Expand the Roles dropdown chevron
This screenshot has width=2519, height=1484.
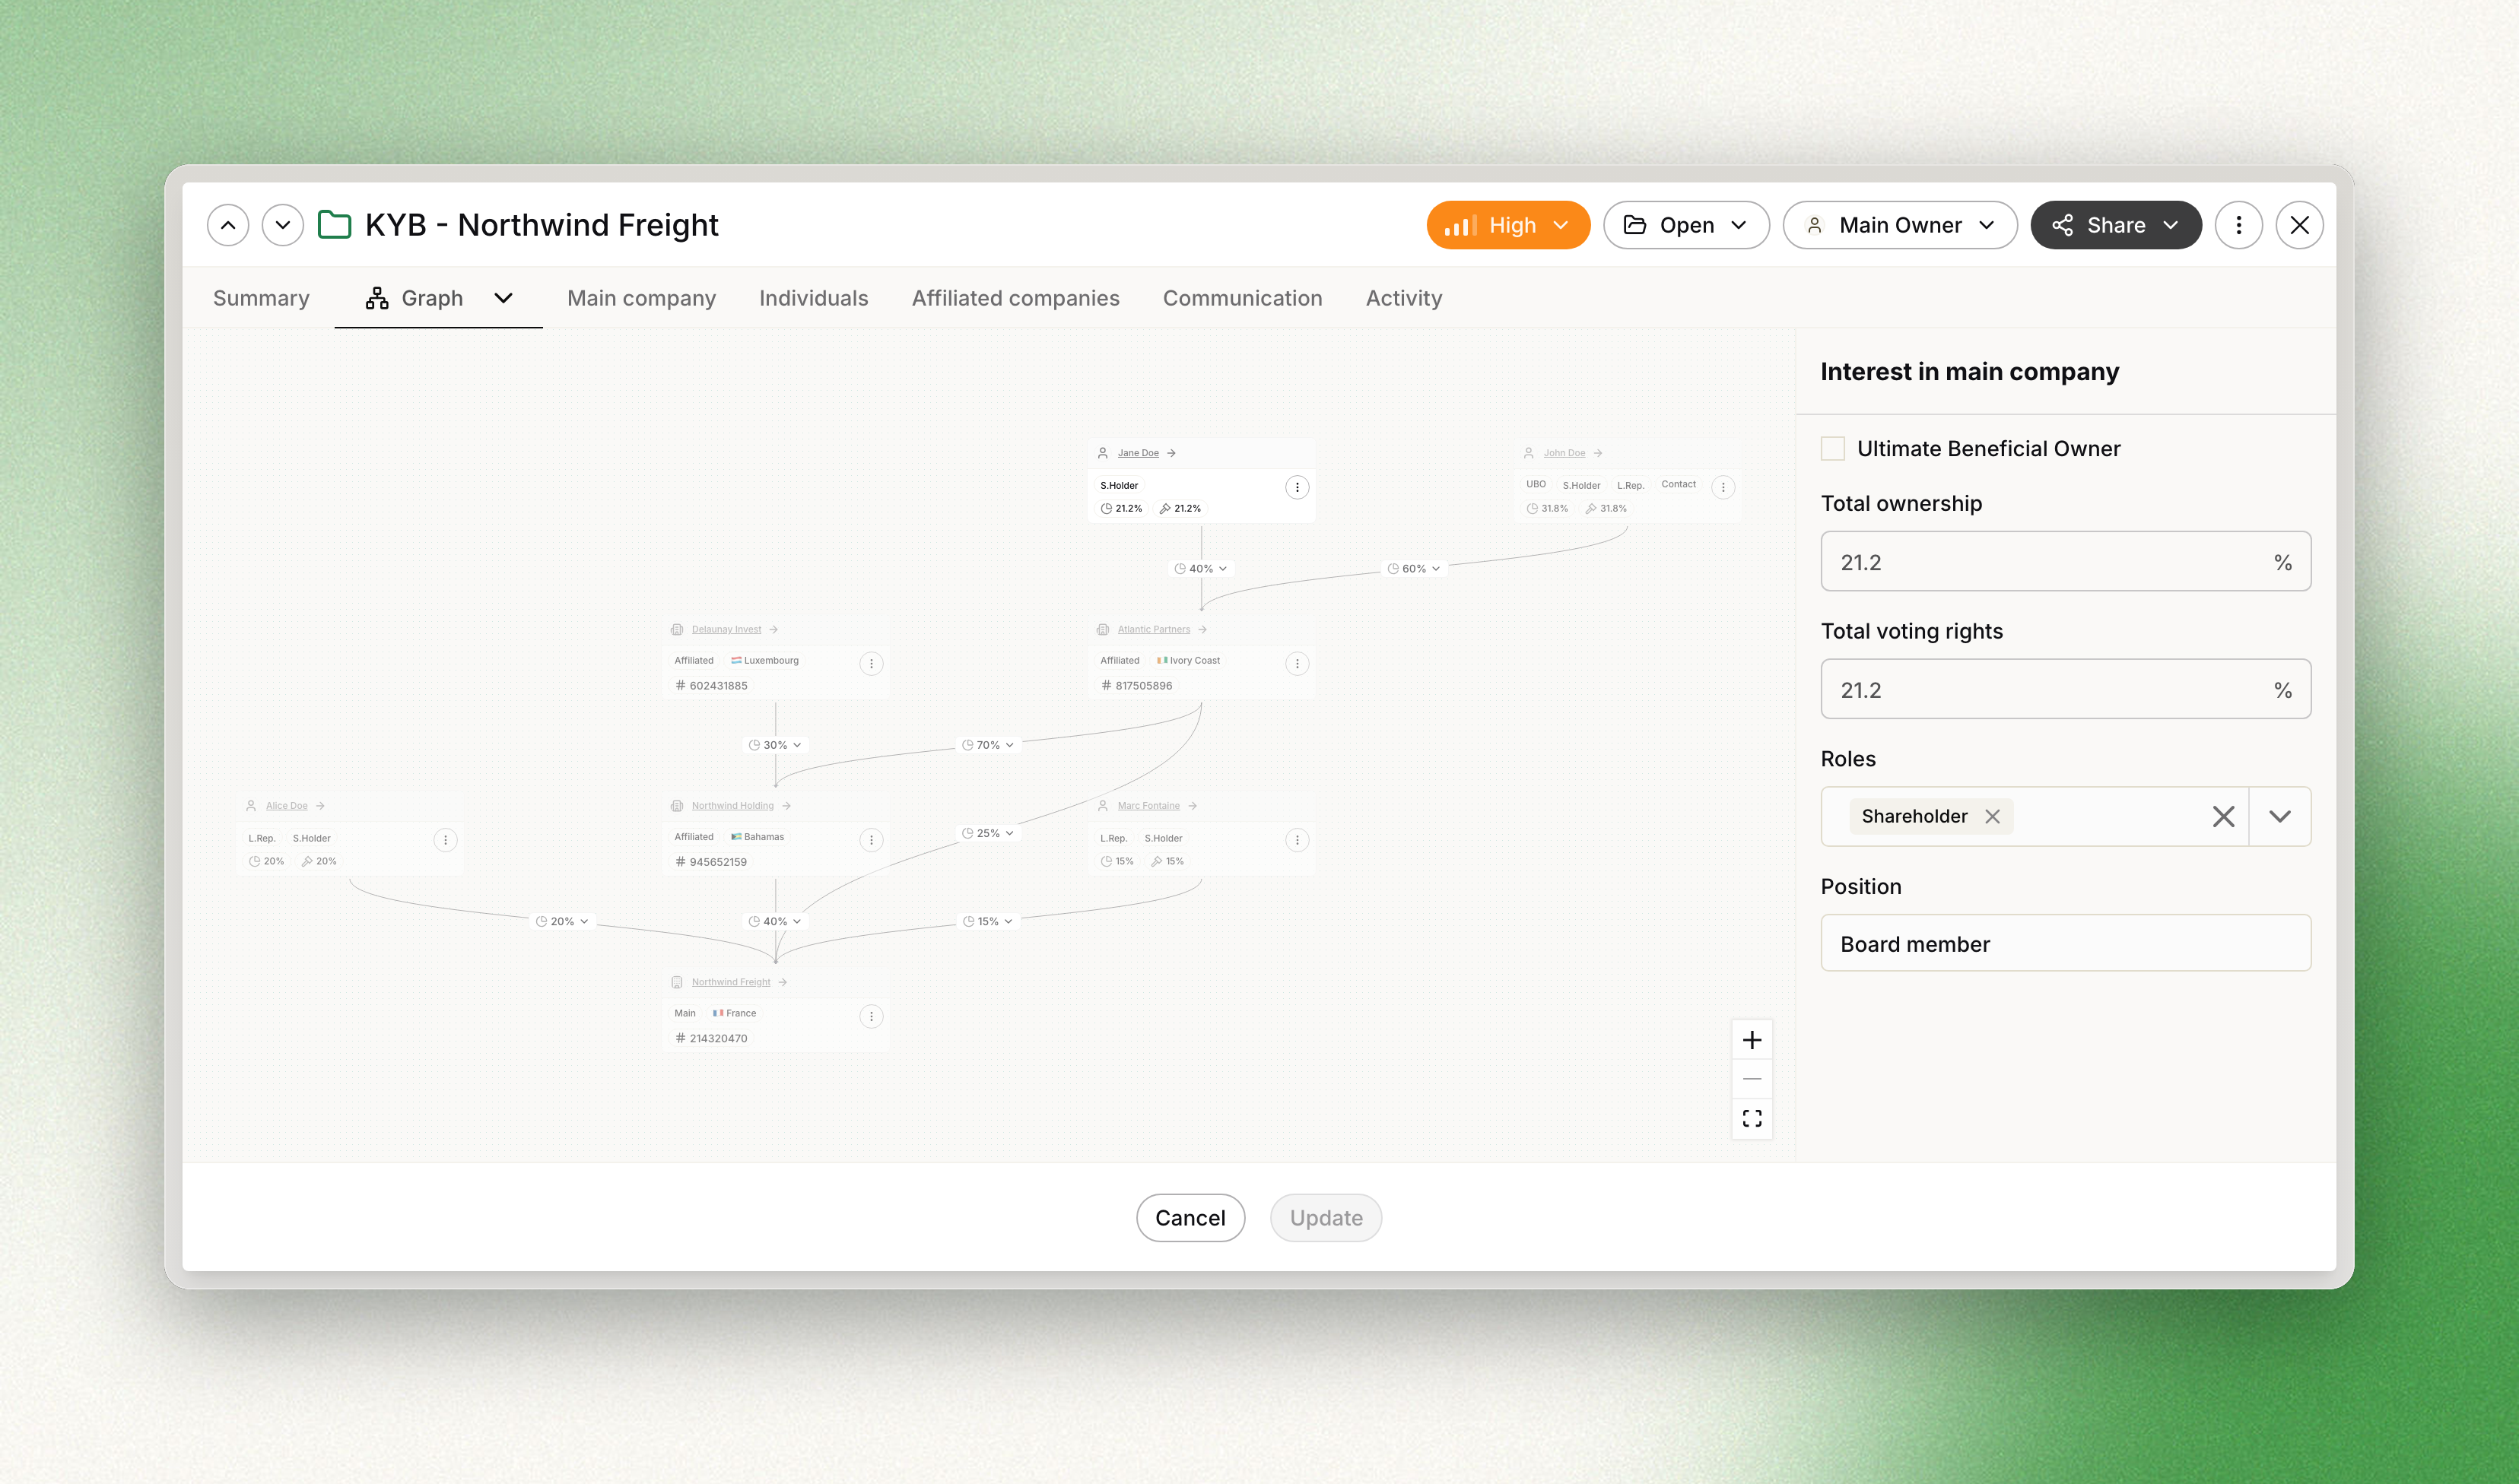pos(2280,816)
